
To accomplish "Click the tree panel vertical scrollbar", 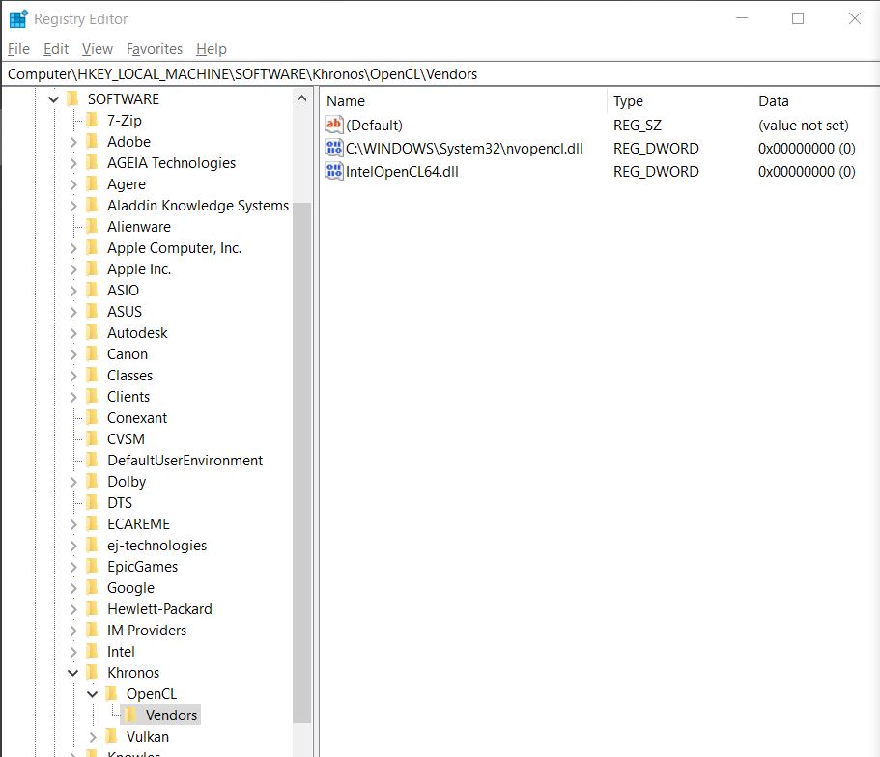I will coord(303,386).
